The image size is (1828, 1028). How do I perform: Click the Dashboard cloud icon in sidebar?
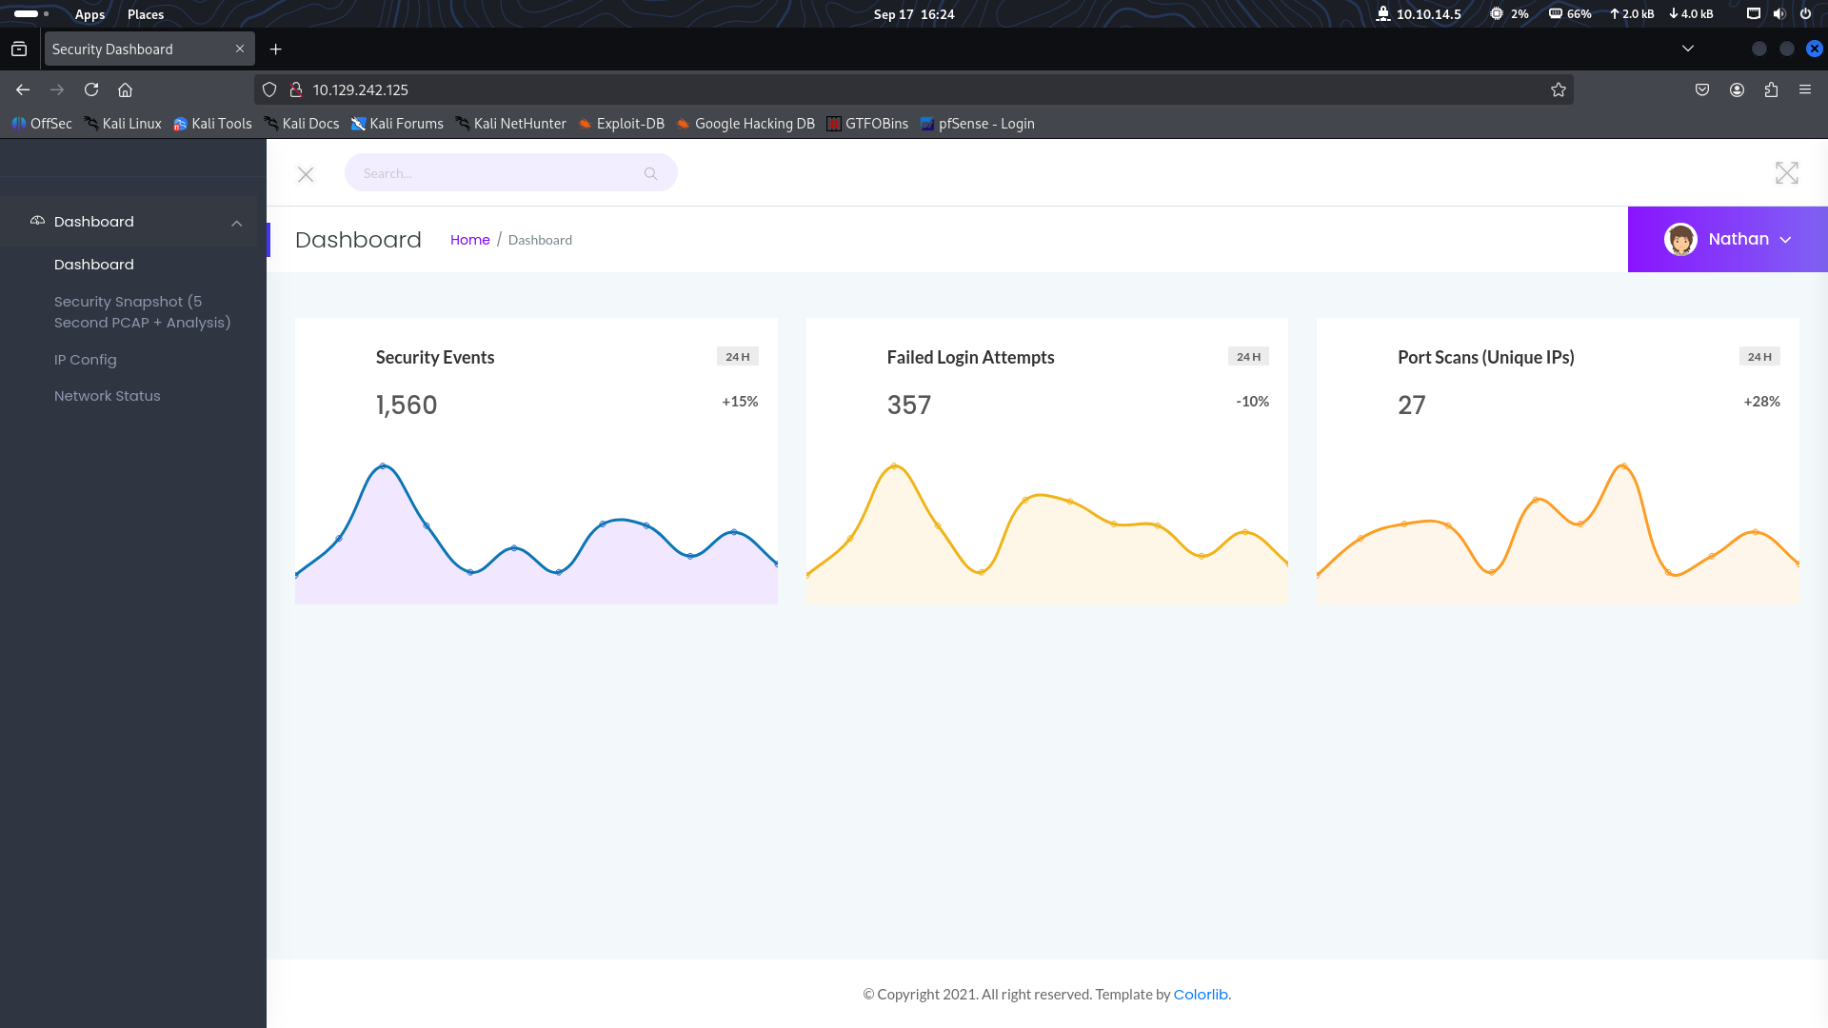click(x=36, y=220)
